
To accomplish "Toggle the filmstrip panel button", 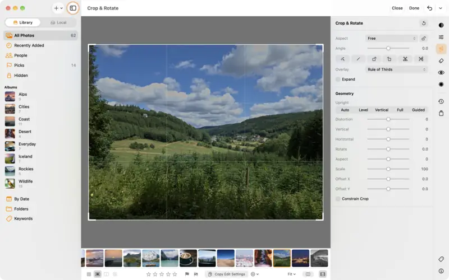I will 323,274.
